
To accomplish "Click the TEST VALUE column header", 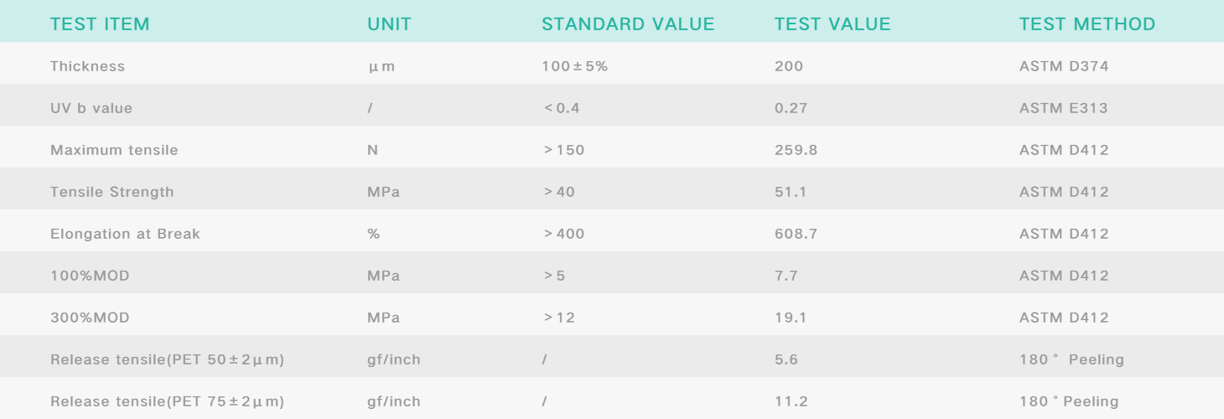I will tap(832, 24).
